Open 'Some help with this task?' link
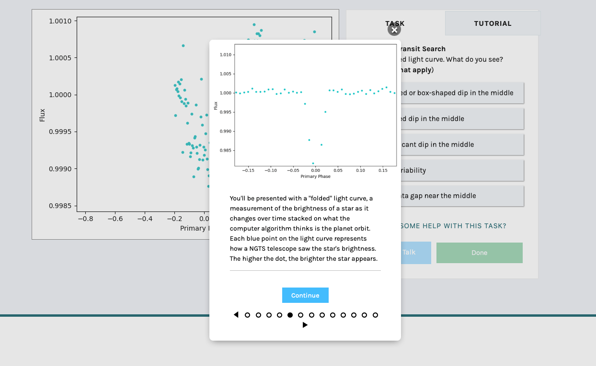 click(x=453, y=226)
